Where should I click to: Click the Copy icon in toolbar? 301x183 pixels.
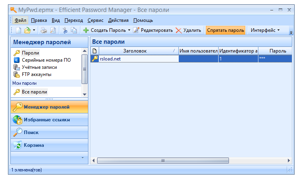(74, 30)
